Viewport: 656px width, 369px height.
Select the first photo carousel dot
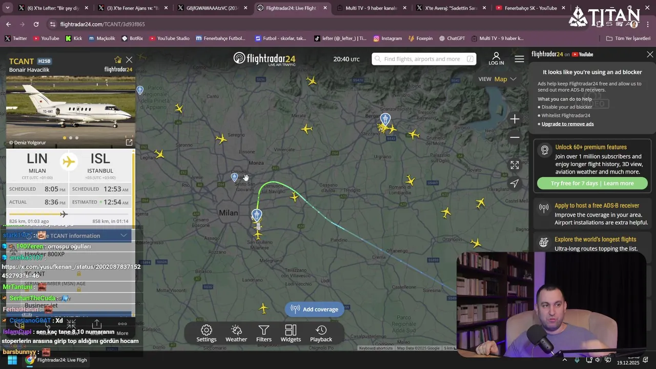[65, 138]
